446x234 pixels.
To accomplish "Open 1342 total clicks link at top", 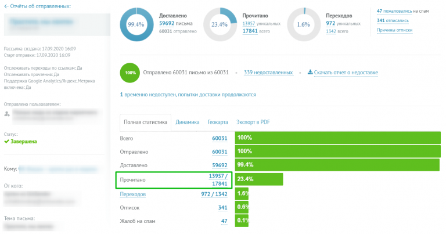I will [x=331, y=31].
